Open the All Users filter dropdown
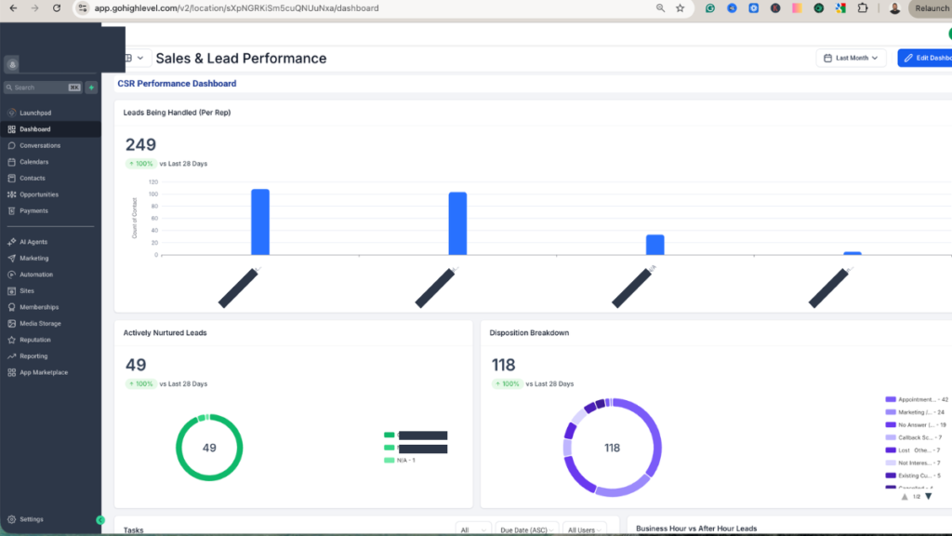The height and width of the screenshot is (536, 952). pyautogui.click(x=585, y=529)
